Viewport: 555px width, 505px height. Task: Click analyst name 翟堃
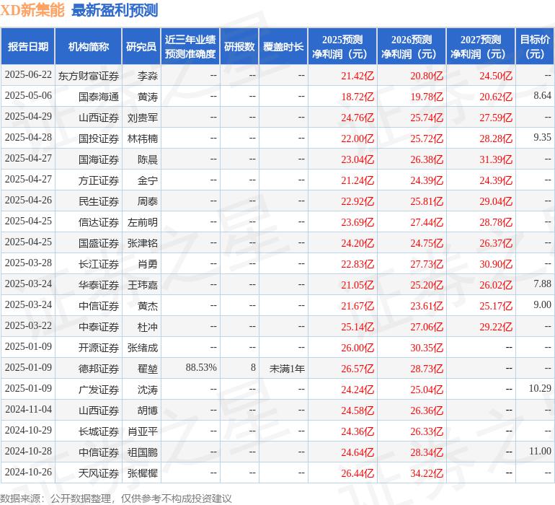pos(148,369)
